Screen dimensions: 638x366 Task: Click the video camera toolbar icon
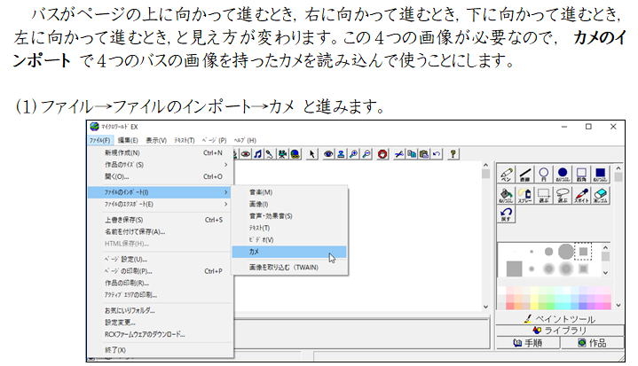click(282, 154)
